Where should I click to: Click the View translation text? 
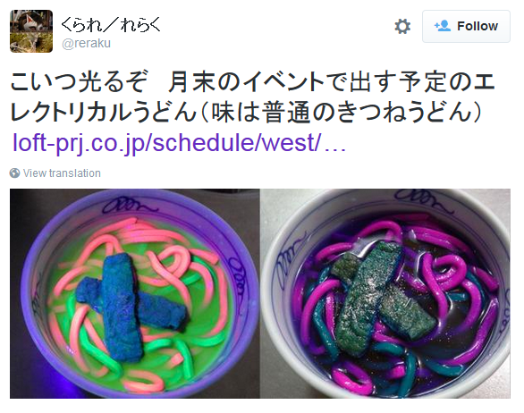click(x=62, y=173)
